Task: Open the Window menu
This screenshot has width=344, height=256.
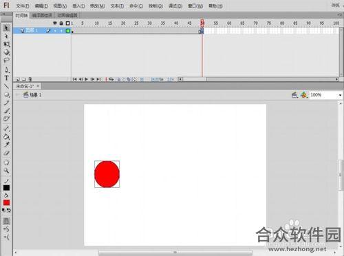Action: tap(195, 6)
